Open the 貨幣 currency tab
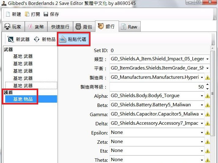This screenshot has height=163, width=218. [36, 26]
